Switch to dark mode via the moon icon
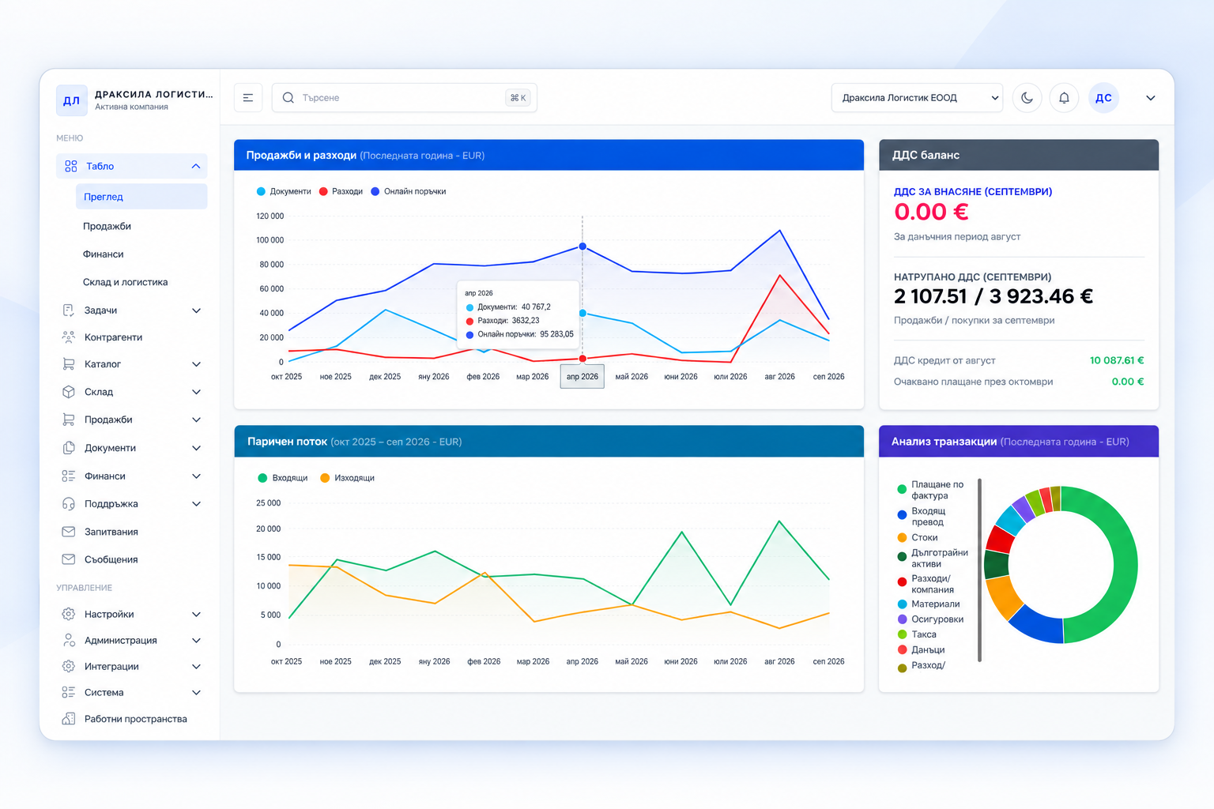The image size is (1214, 809). tap(1027, 98)
